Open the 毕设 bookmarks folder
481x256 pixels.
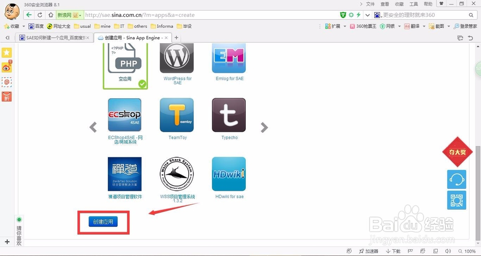point(184,26)
